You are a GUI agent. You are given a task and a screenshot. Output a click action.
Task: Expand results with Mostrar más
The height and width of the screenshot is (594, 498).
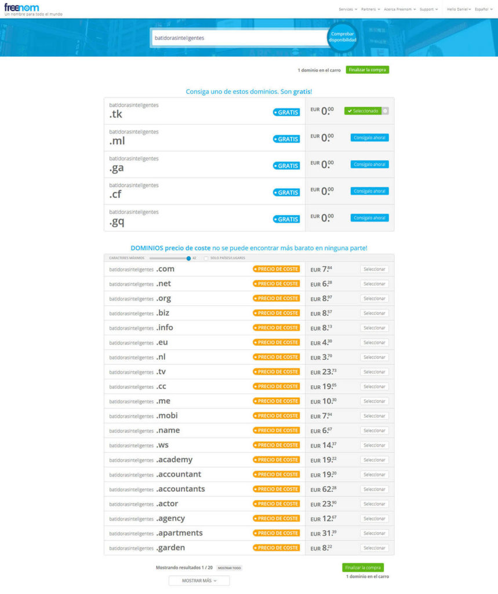click(199, 581)
